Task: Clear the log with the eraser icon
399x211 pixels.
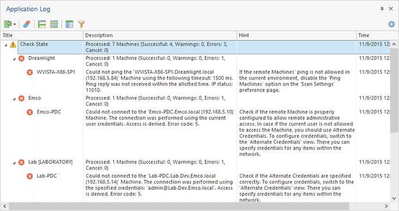Action: click(x=27, y=24)
